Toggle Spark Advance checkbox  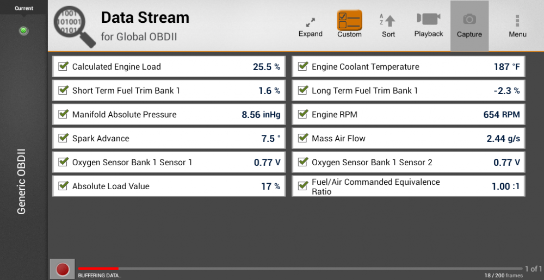[x=63, y=138]
